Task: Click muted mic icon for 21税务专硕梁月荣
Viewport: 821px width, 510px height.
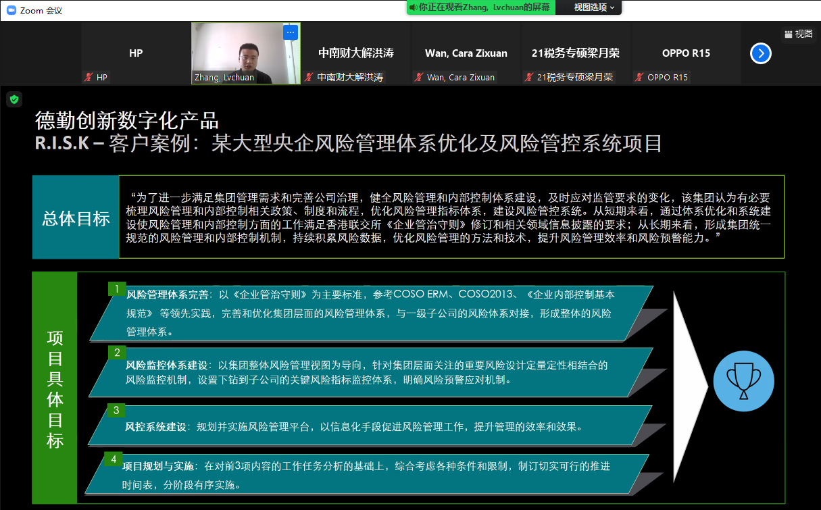Action: point(529,78)
